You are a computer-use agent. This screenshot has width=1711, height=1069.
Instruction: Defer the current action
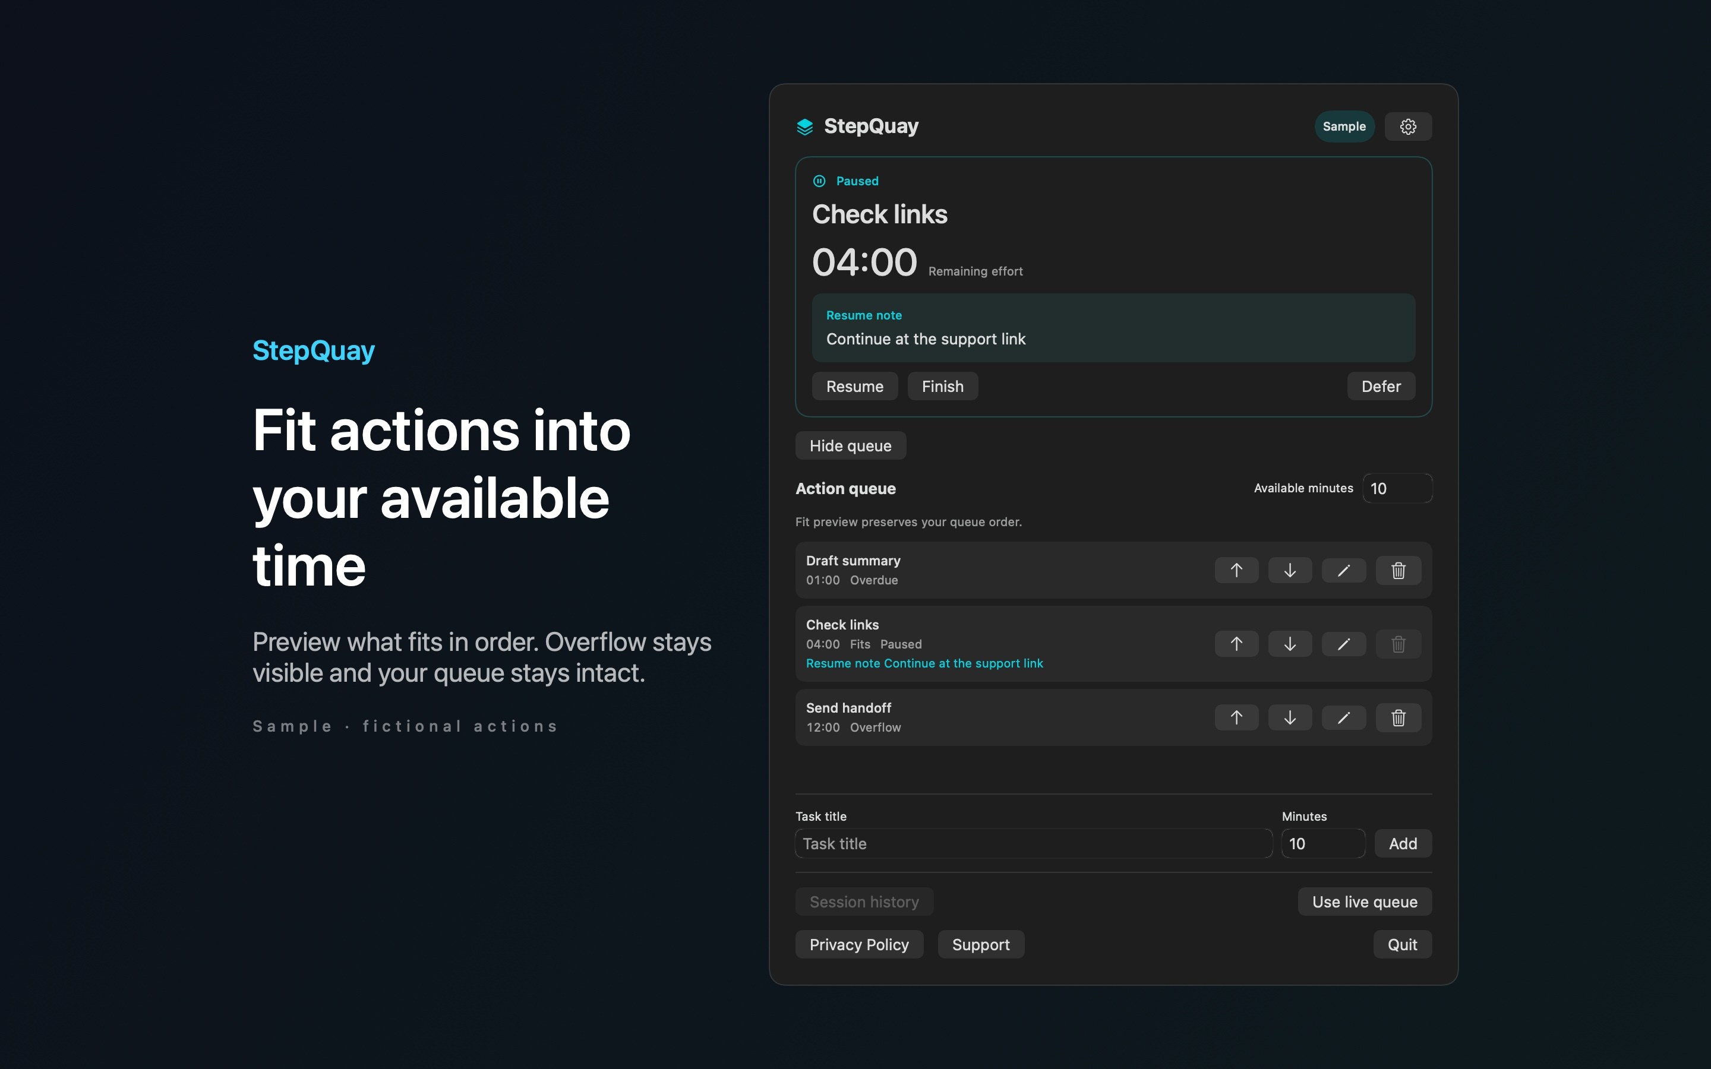(1381, 387)
